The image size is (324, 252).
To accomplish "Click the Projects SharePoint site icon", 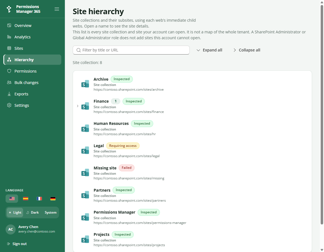I will tap(85, 239).
